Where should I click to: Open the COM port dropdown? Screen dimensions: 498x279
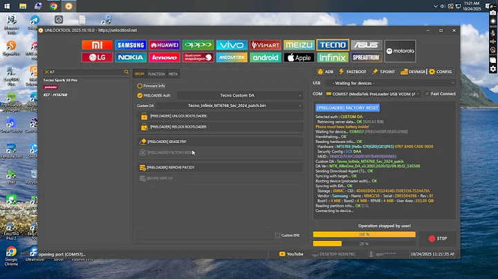[x=373, y=94]
